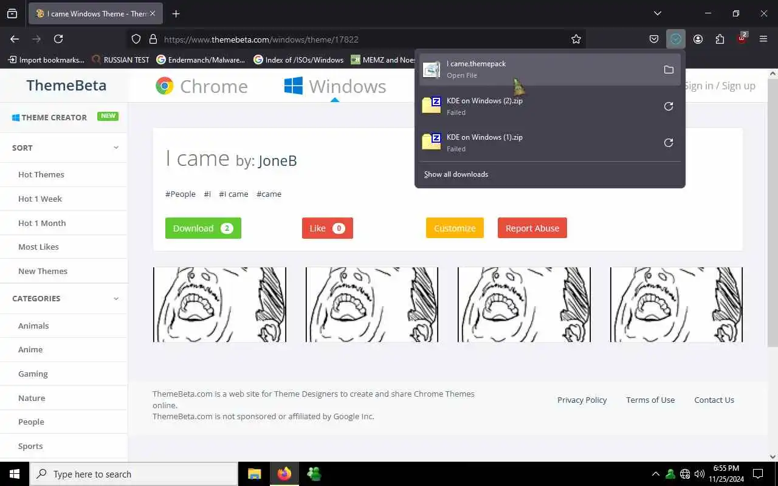Retry KDE on Windows (2).zip download
Screen dimensions: 778x486
pyautogui.click(x=669, y=106)
